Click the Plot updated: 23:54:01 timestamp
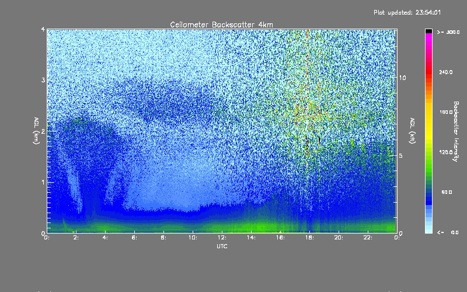 407,12
